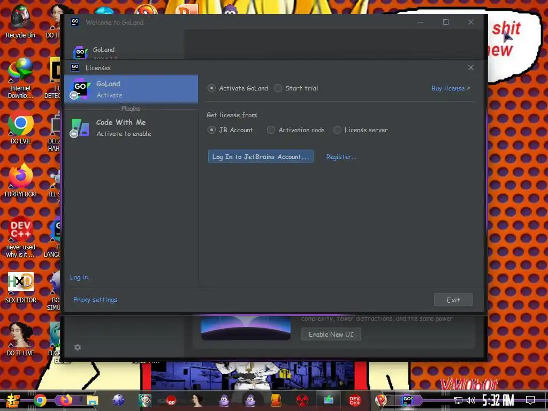Image resolution: width=548 pixels, height=411 pixels.
Task: Click the Exit button
Action: [453, 300]
